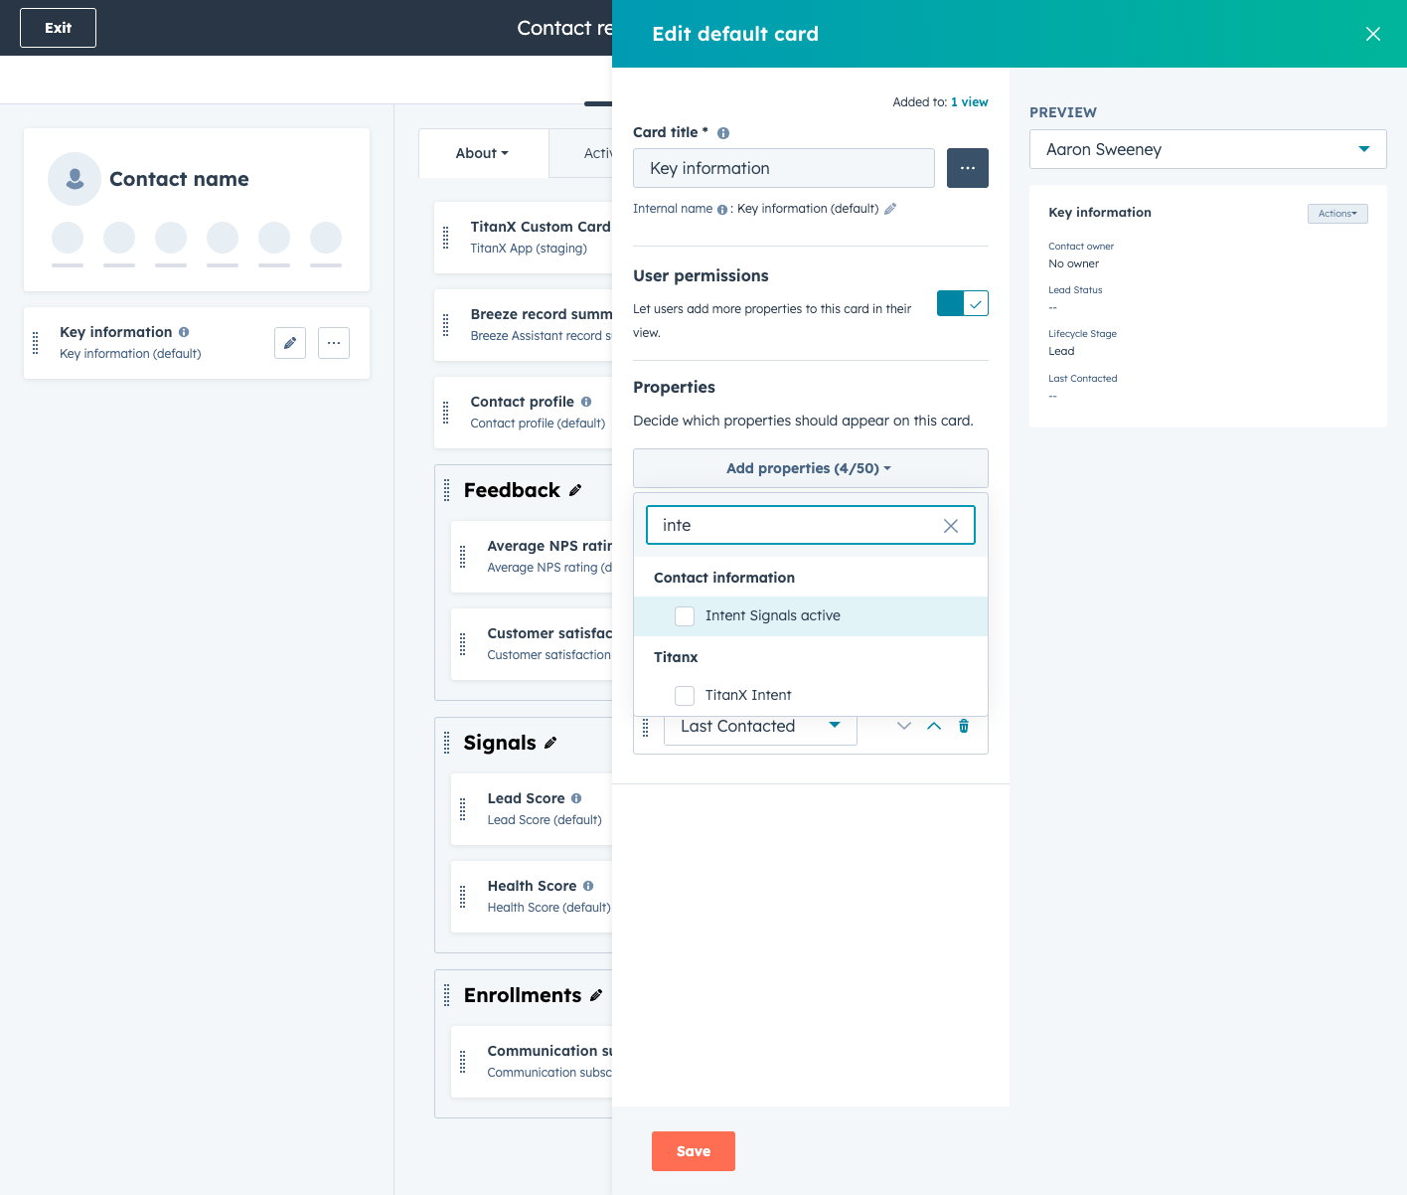Check the TitanX Intent checkbox

point(685,696)
